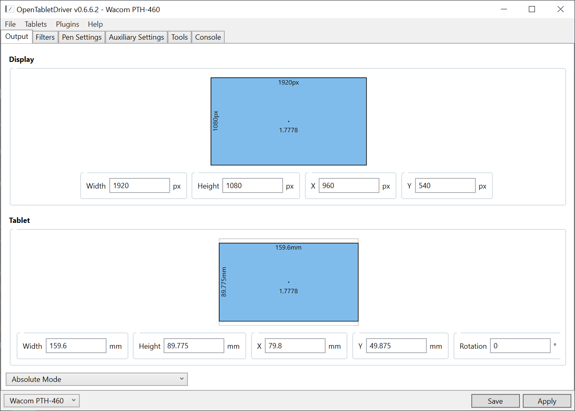
Task: Open the Tools tab
Action: pyautogui.click(x=179, y=37)
